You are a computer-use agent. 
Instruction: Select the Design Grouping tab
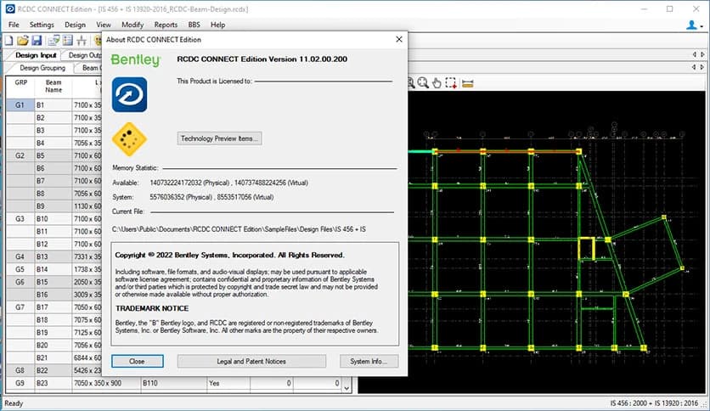(42, 68)
